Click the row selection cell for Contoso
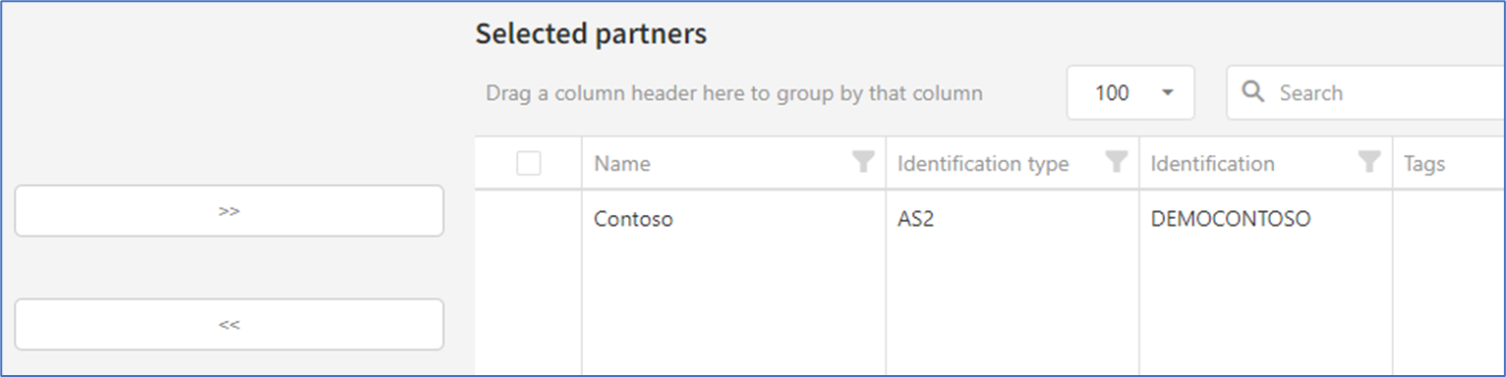This screenshot has width=1506, height=377. click(529, 220)
